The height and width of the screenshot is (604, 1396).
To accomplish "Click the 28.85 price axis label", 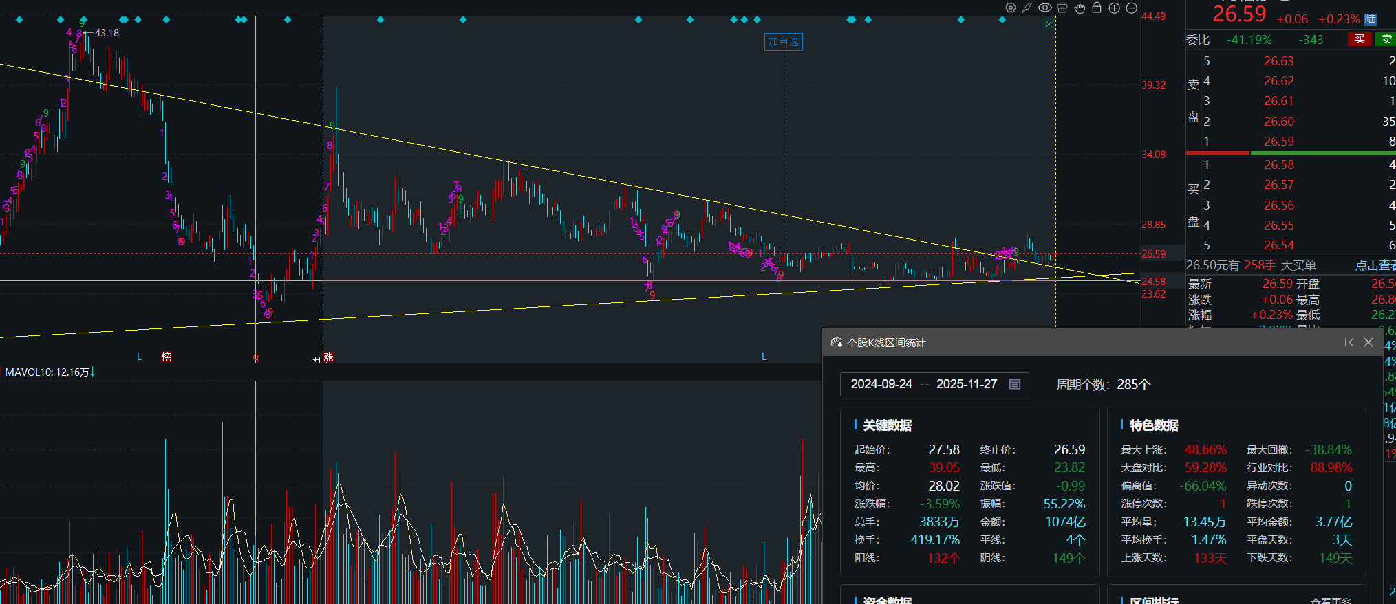I will 1154,225.
